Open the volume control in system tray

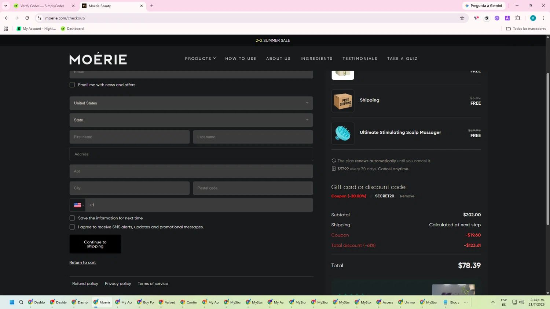click(521, 302)
